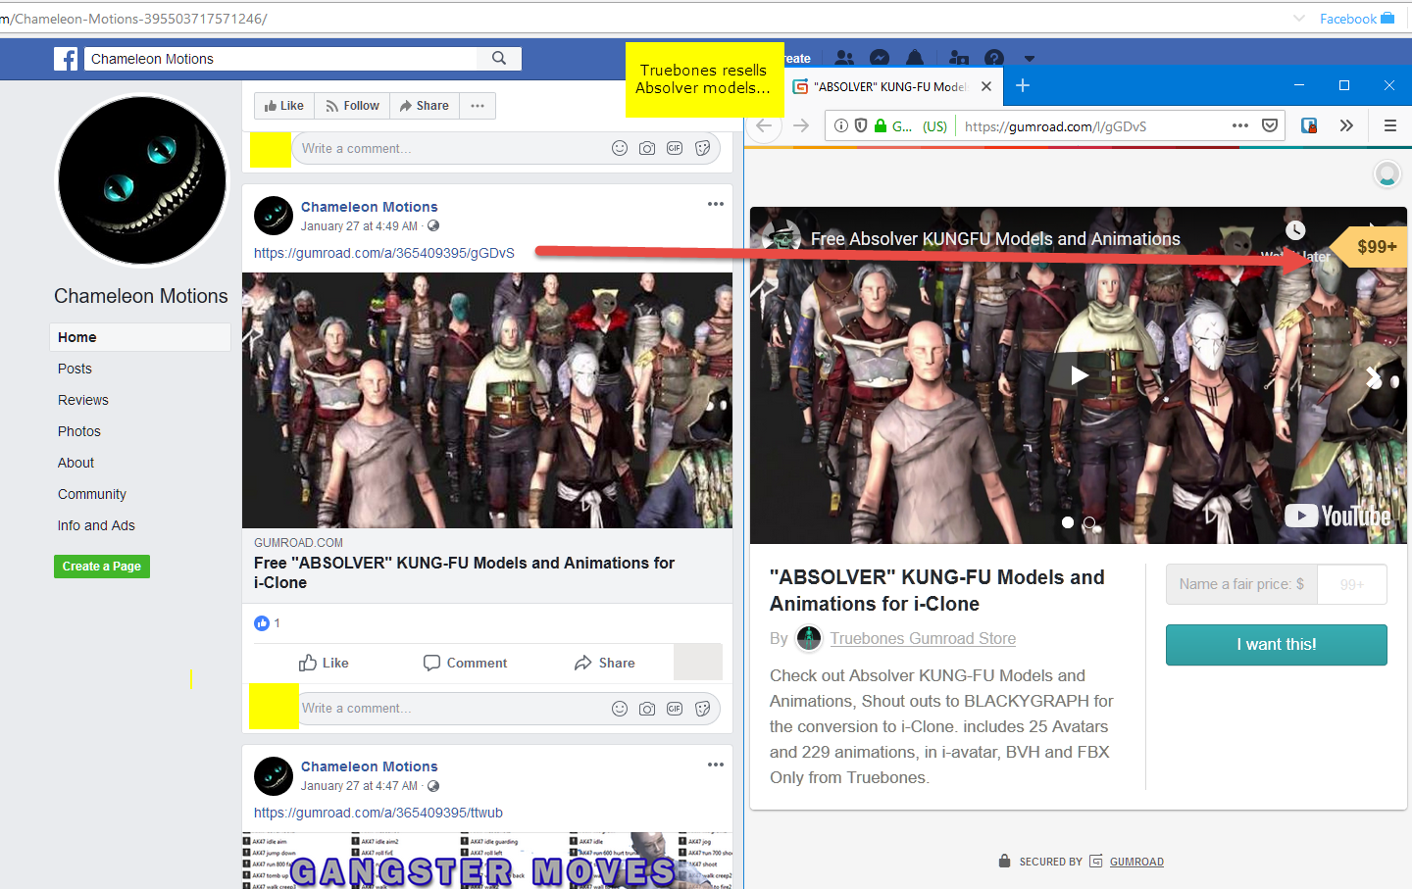This screenshot has height=889, width=1412.
Task: Like the ABSOLVER KUNG-FU post
Action: coord(324,663)
